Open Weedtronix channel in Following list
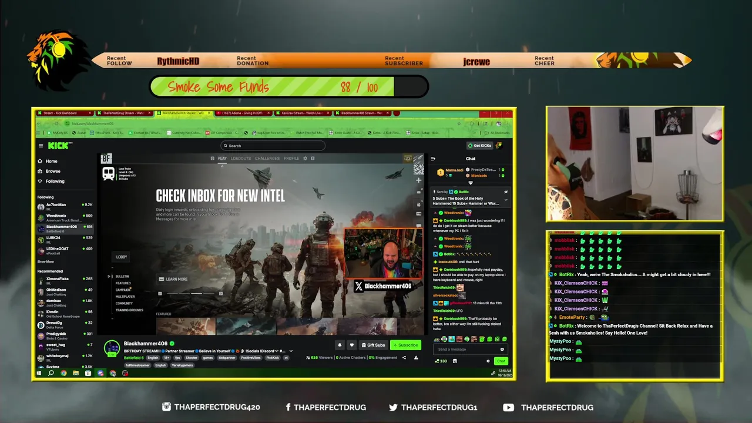 pyautogui.click(x=65, y=217)
